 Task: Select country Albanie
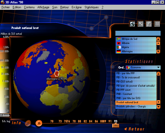pos(136,43)
